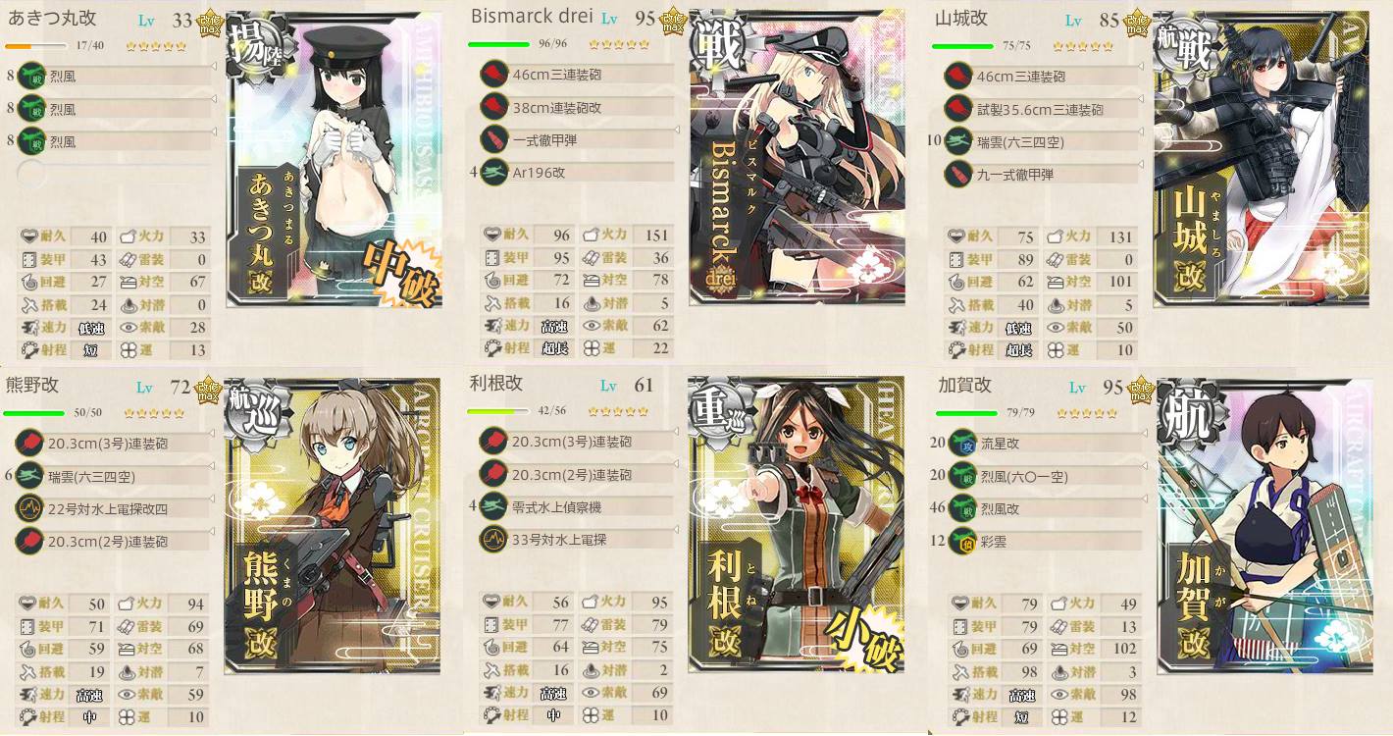Click the 33号対水上電探 radar icon on 利根改
1393x736 pixels.
[x=493, y=538]
